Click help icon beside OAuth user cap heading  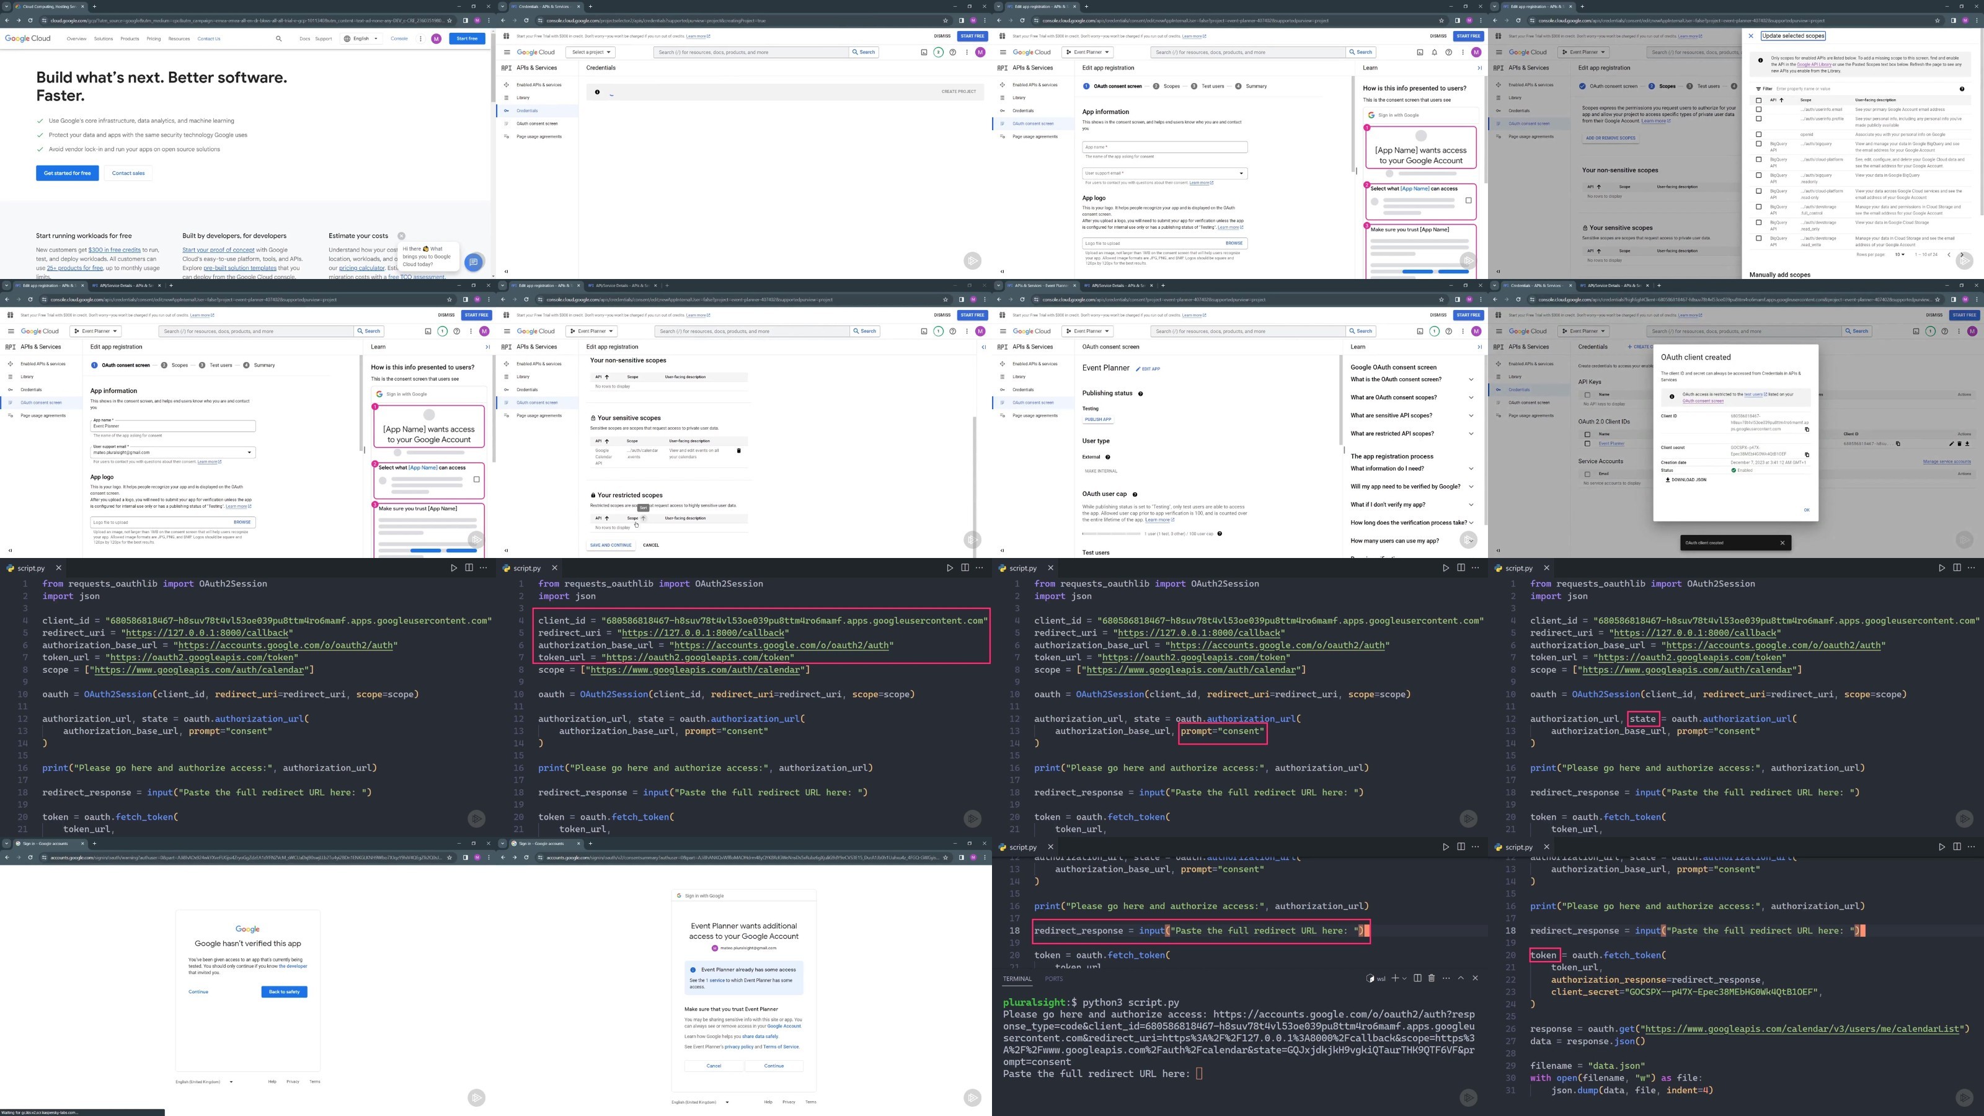(1135, 495)
